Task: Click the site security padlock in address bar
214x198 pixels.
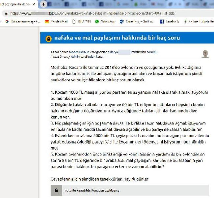Action: [x=5, y=14]
